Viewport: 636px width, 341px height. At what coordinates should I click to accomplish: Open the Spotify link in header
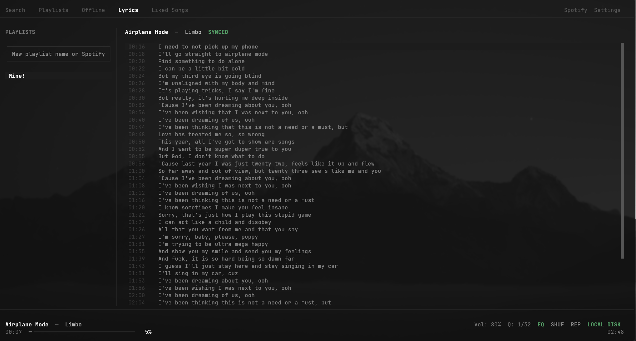click(575, 10)
